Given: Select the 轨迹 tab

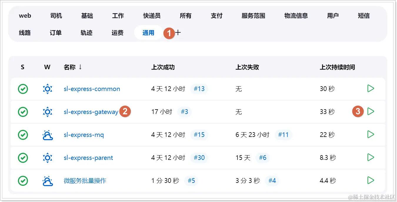Looking at the screenshot, I should tap(86, 33).
